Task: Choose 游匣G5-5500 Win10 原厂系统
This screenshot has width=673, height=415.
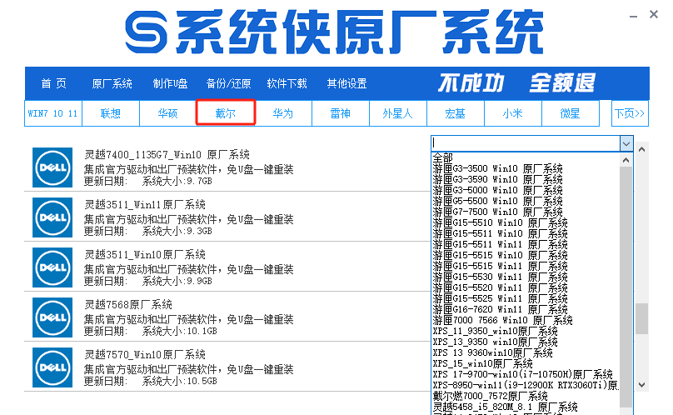Action: [526, 201]
